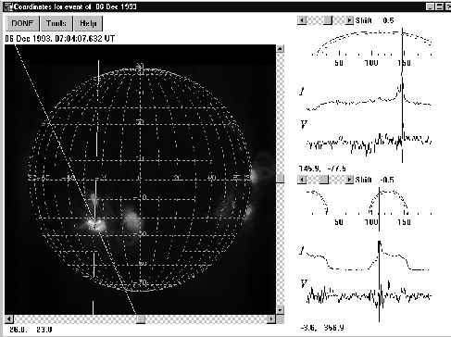Open the Help menu
The height and width of the screenshot is (337, 451).
point(88,23)
